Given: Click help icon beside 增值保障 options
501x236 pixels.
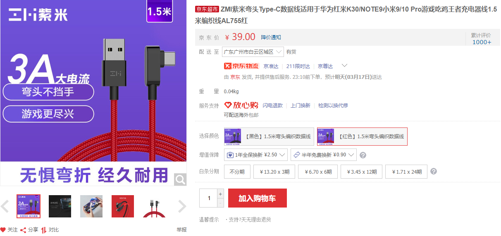Looking at the screenshot, I should click(x=363, y=155).
